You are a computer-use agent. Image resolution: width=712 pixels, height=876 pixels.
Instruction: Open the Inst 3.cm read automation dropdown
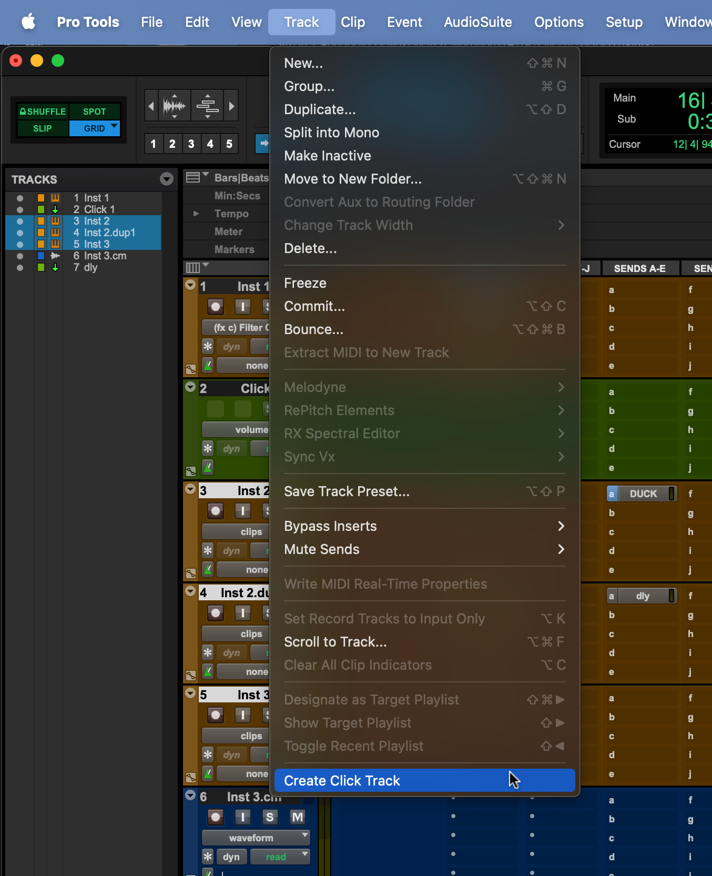[280, 857]
